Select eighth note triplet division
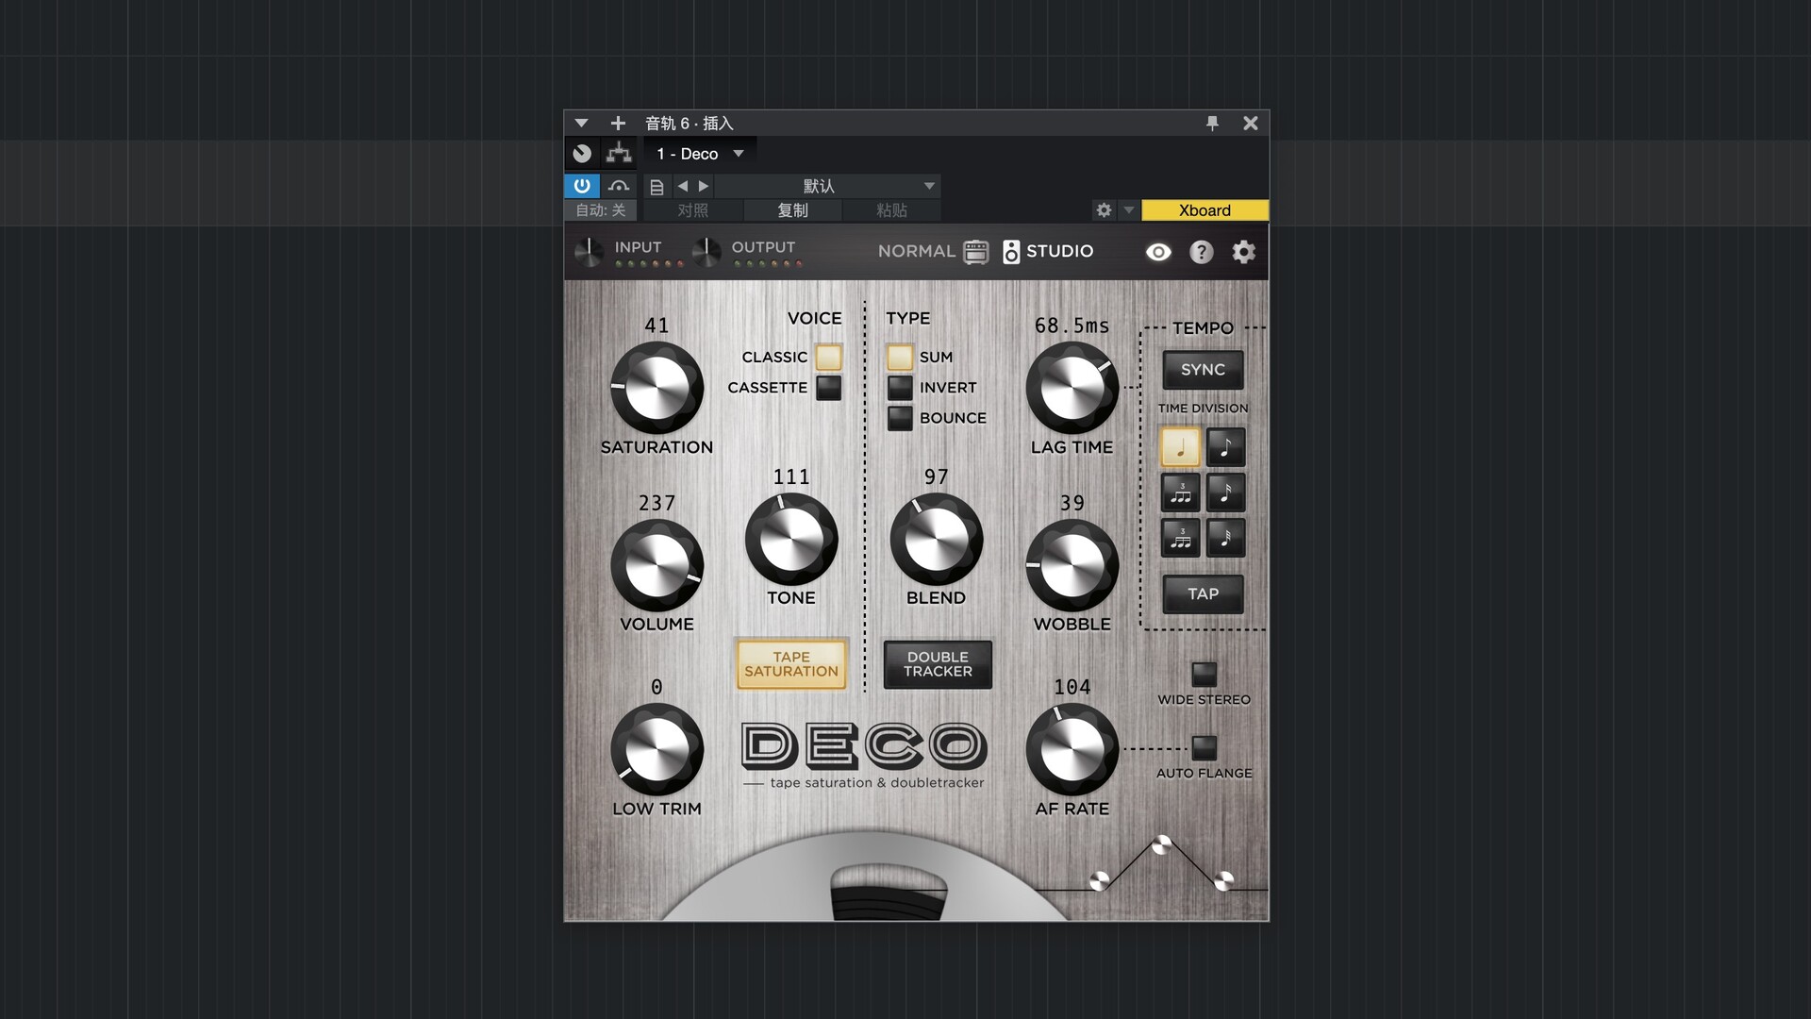1811x1019 pixels. (x=1180, y=493)
